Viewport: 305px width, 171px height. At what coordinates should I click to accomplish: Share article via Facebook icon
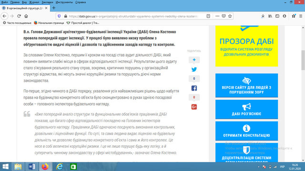point(194,88)
